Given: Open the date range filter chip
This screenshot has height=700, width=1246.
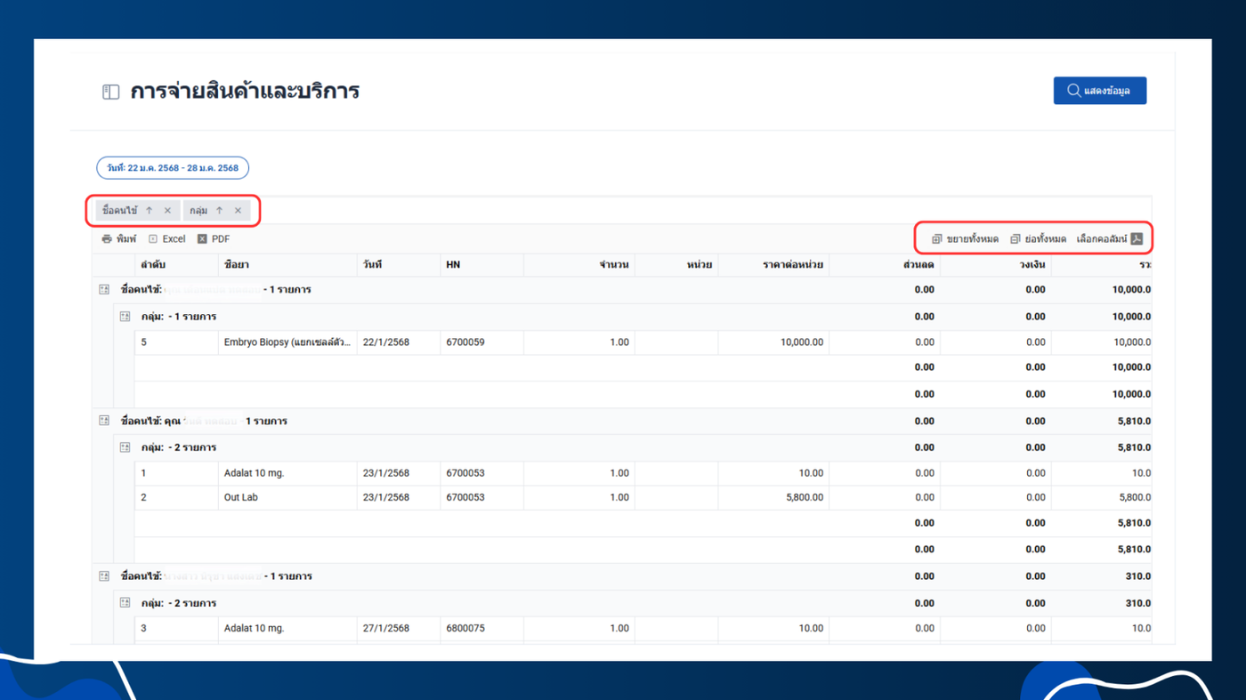Looking at the screenshot, I should tap(173, 168).
